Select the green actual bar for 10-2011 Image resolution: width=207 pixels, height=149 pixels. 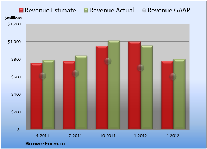click(114, 85)
